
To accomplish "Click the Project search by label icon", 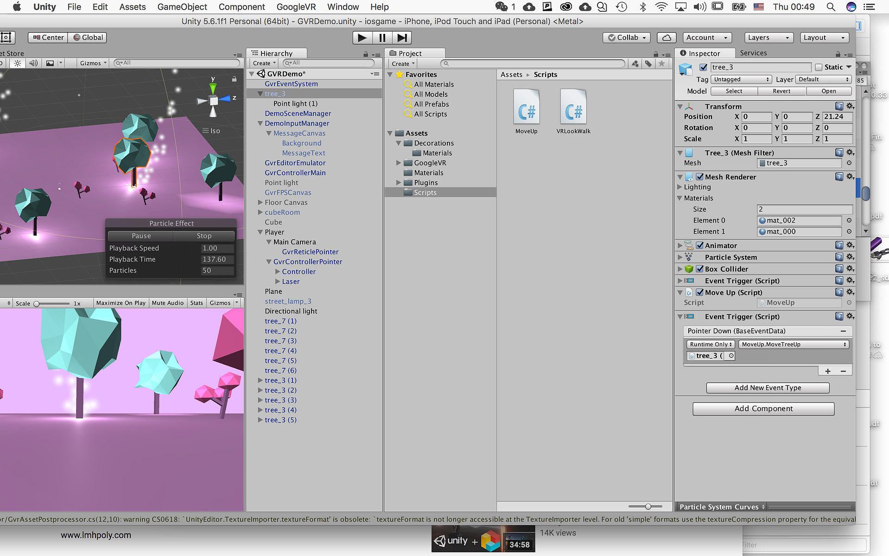I will [x=648, y=64].
